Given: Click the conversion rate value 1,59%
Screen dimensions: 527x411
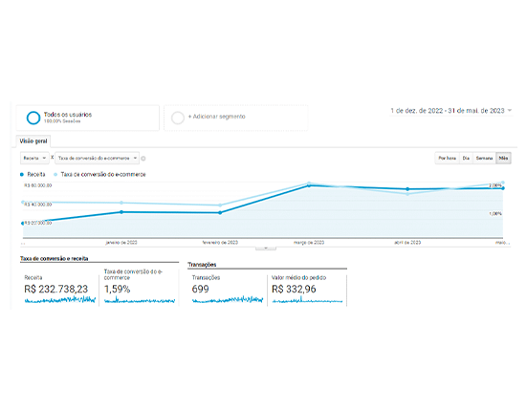Looking at the screenshot, I should (x=117, y=289).
